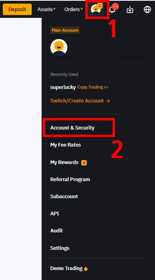Click the arrow next to Switch/Create Account

point(108,101)
